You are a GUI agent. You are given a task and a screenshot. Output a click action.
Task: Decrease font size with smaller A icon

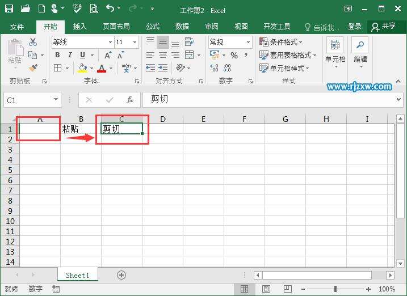121,55
